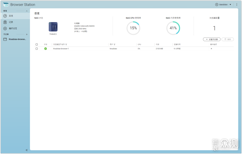Open the user account dropdown

pos(224,5)
